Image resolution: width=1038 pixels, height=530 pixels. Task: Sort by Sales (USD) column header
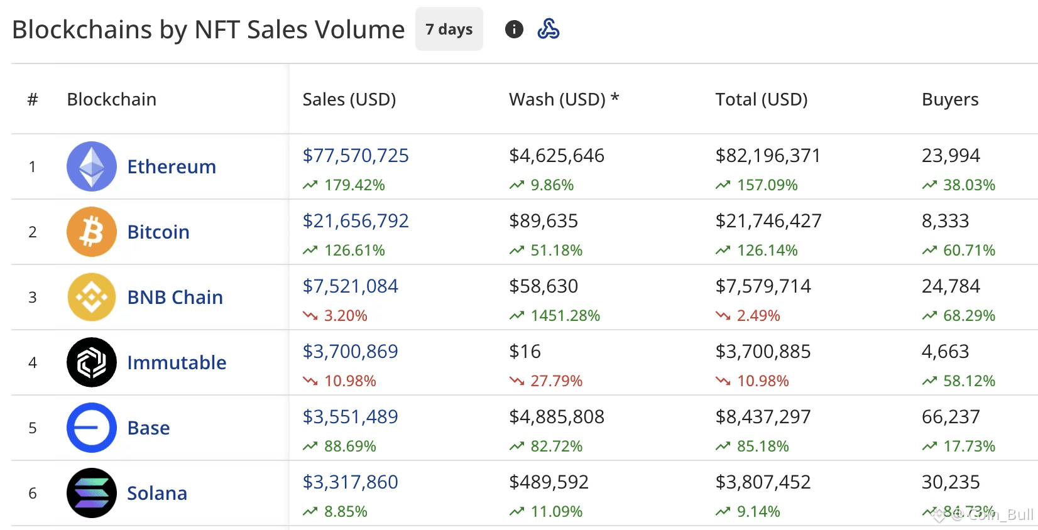[x=349, y=99]
